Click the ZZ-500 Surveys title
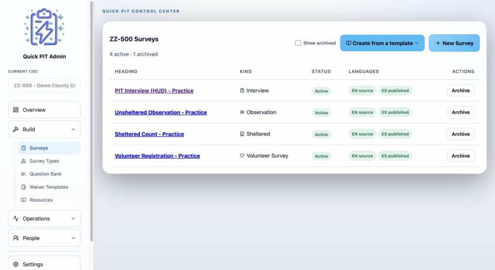 point(134,39)
